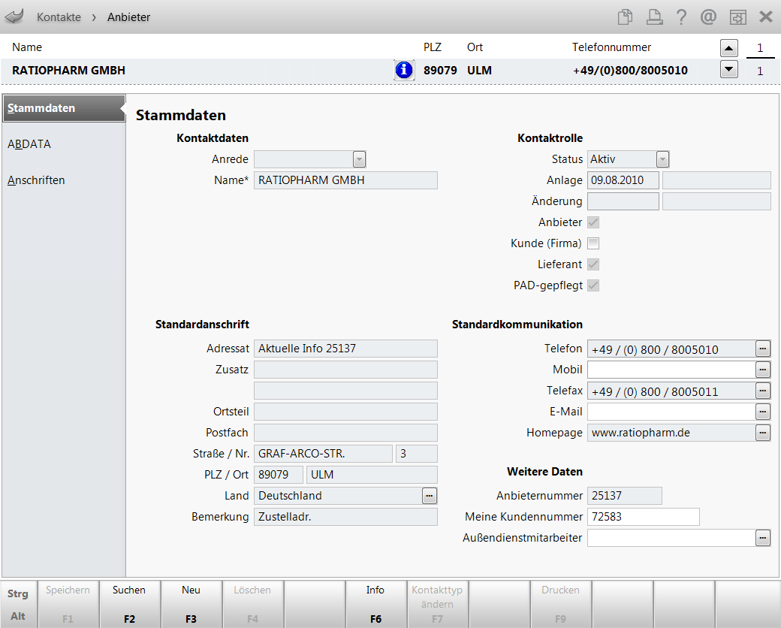Click the Ortsteil input field
This screenshot has height=628, width=781.
[x=345, y=412]
